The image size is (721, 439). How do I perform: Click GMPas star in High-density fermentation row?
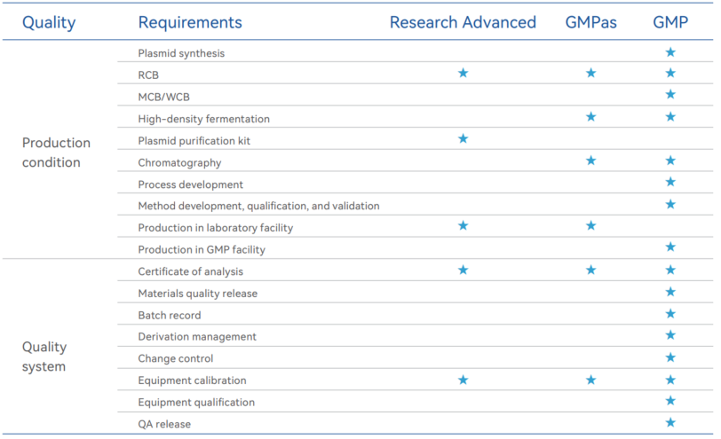tap(590, 117)
